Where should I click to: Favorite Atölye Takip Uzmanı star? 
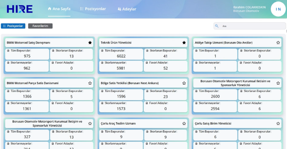[x=278, y=43]
